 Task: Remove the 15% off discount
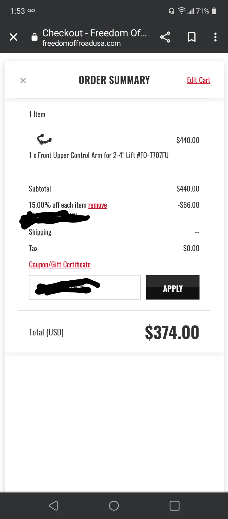coord(97,205)
